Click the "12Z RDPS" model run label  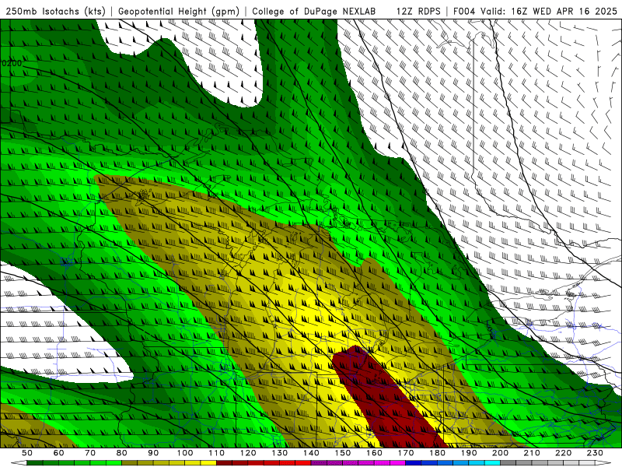[x=418, y=11]
